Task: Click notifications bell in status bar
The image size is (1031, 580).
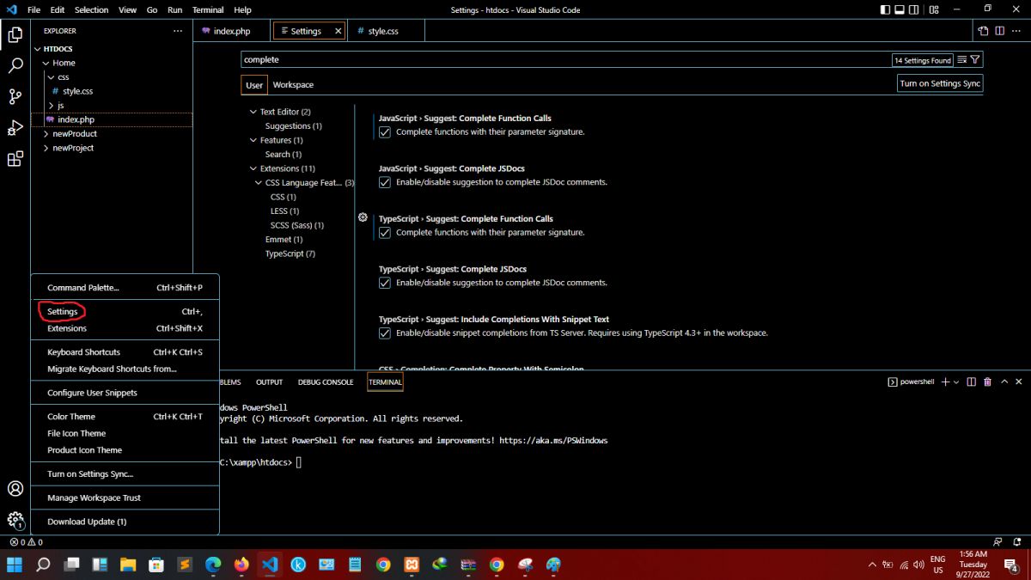Action: pyautogui.click(x=1016, y=542)
